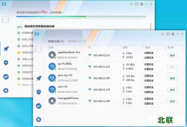
Task: Switch to the 黑名单(0) blacklist tab
Action: tap(74, 41)
